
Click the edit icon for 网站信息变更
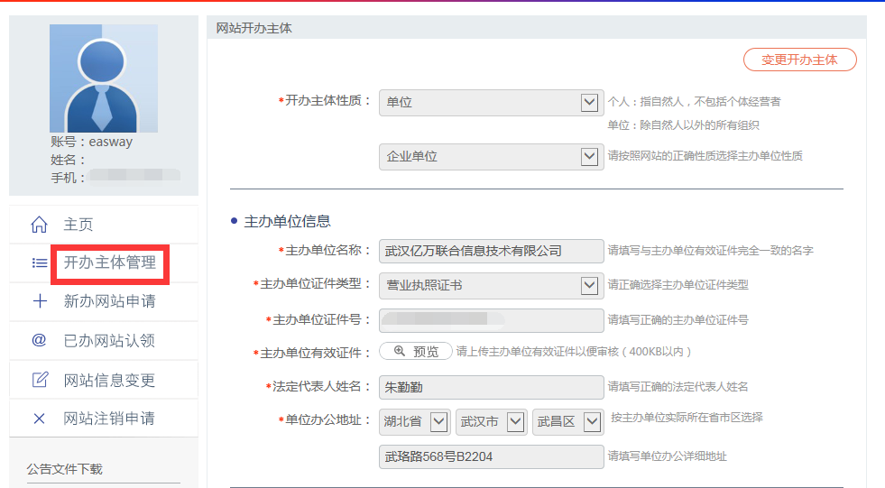pos(39,380)
